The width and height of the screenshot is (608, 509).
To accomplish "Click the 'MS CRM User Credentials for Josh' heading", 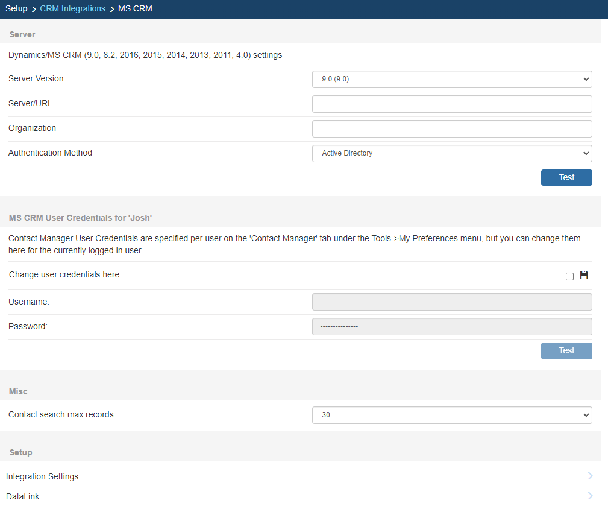I will [x=80, y=218].
